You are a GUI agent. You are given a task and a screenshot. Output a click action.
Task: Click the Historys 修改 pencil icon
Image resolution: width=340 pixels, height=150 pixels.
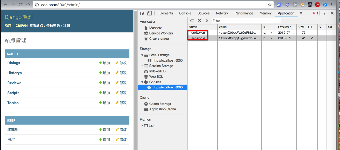coord(117,73)
